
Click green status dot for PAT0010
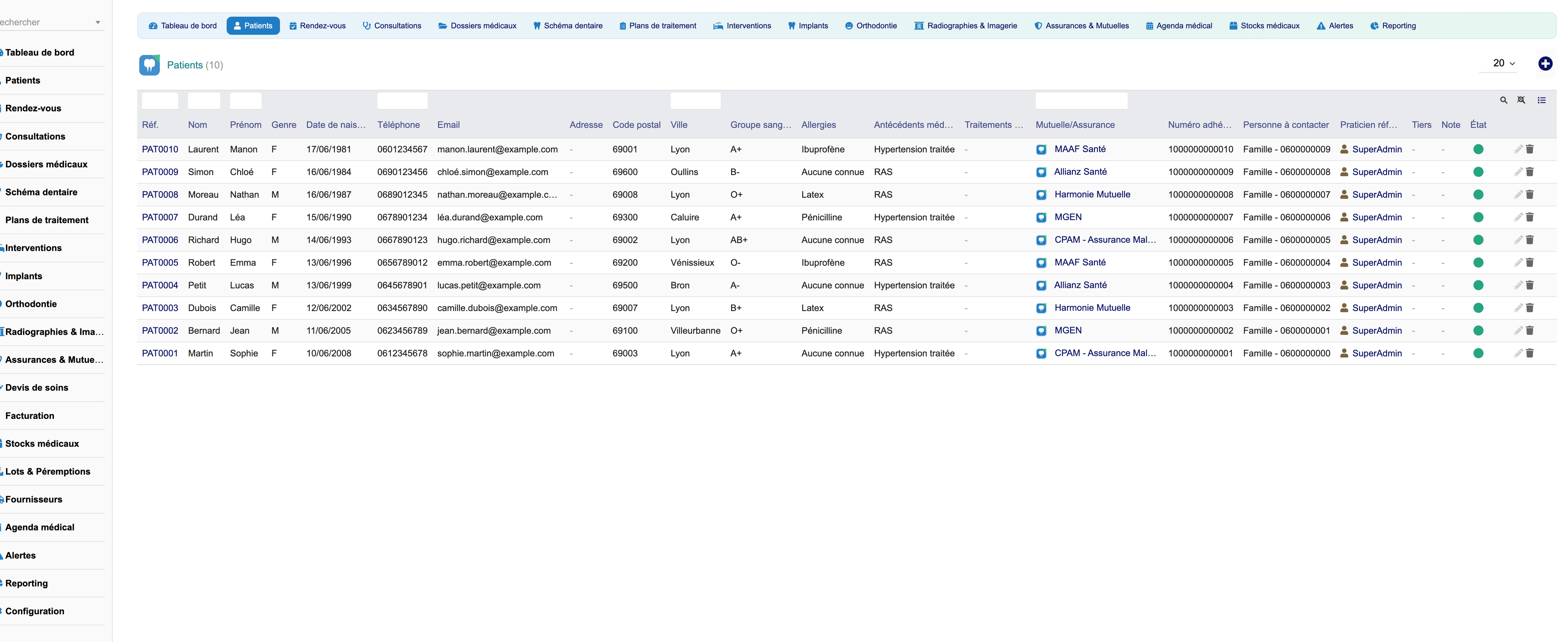[x=1478, y=149]
